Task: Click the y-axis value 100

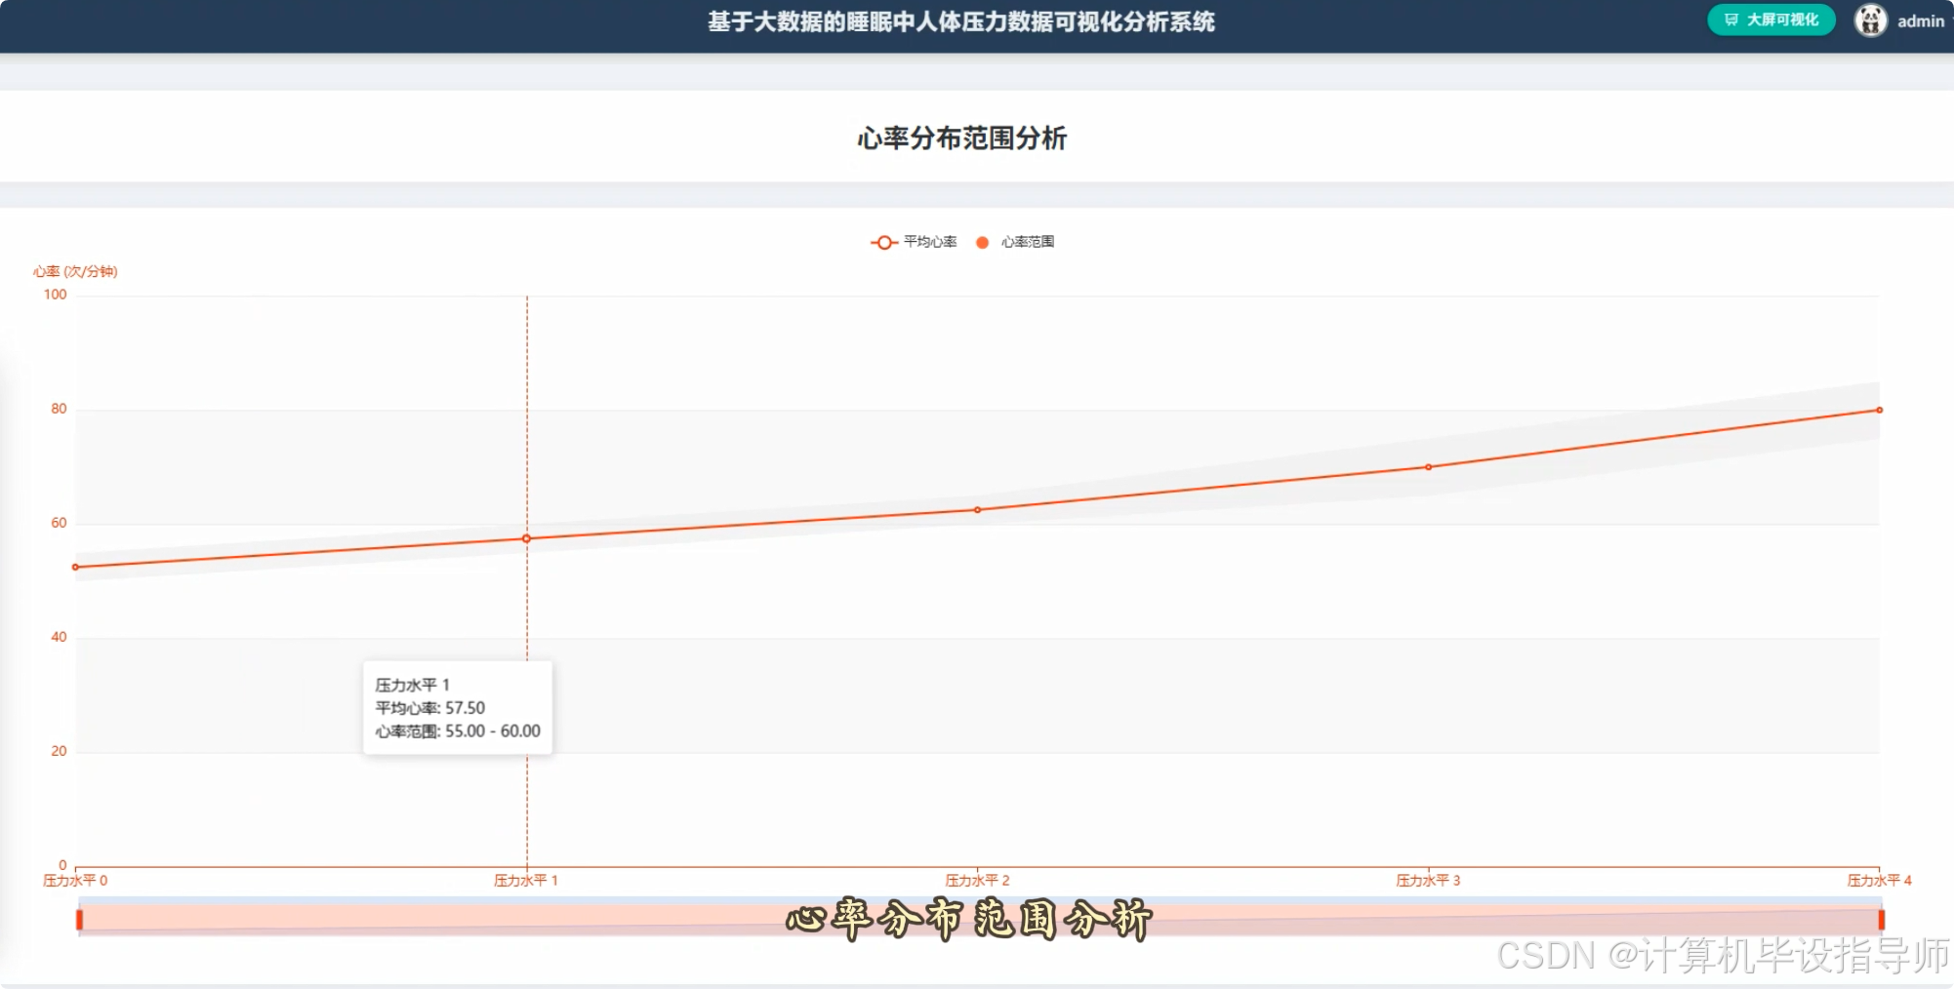Action: pos(56,295)
